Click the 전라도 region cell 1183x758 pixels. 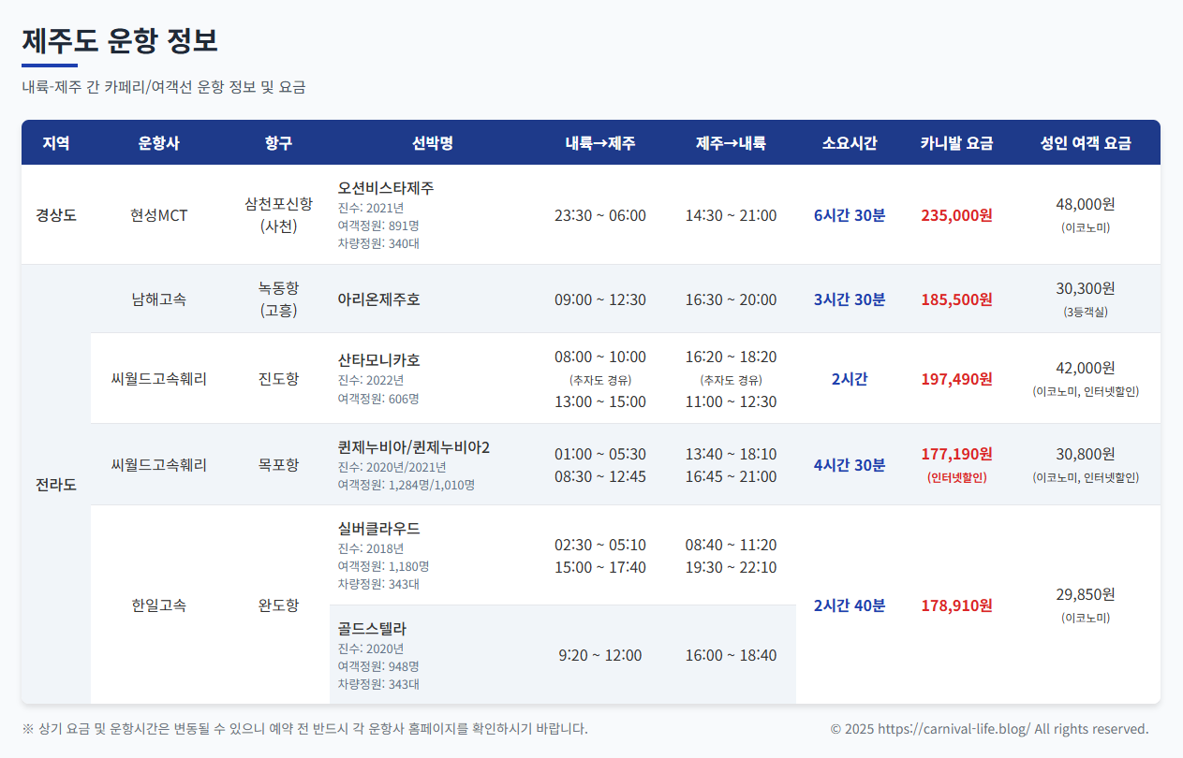[56, 485]
